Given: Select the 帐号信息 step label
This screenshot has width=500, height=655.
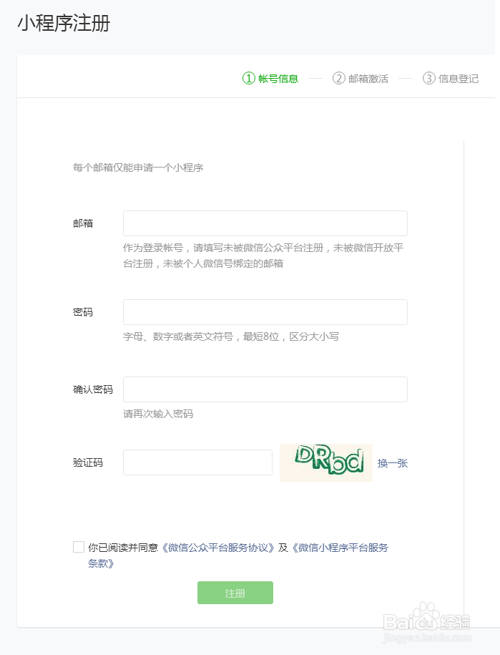Looking at the screenshot, I should coord(278,79).
